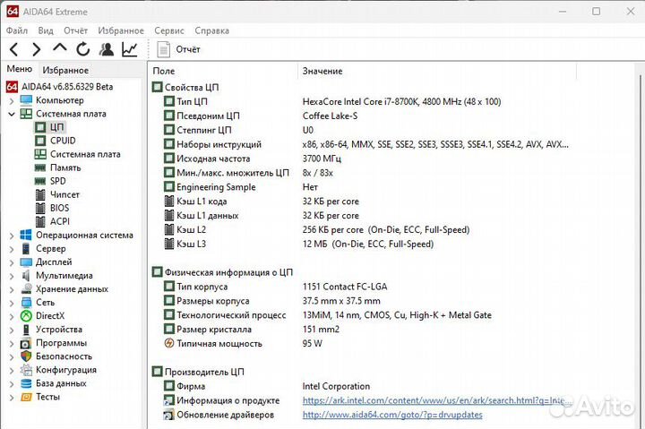The image size is (645, 429).
Task: Go forward with the right arrow toolbar button
Action: pyautogui.click(x=37, y=50)
